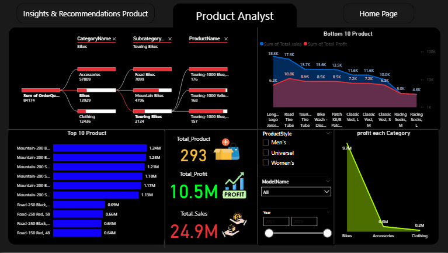Select the bar labeled 1.17M
The width and height of the screenshot is (448, 253).
point(97,186)
